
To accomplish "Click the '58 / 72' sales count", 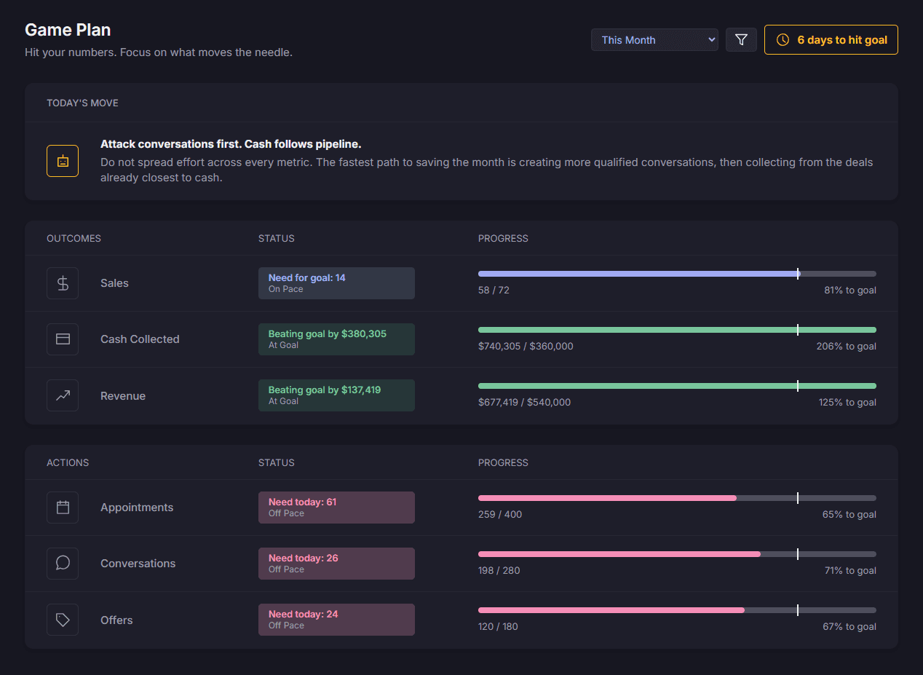I will click(494, 291).
